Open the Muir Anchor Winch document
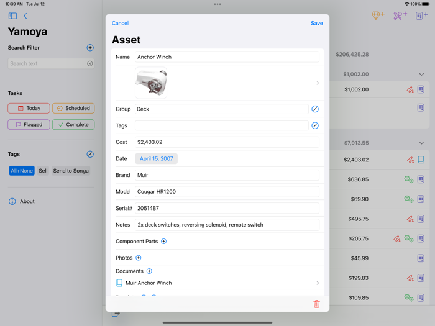 coord(217,283)
